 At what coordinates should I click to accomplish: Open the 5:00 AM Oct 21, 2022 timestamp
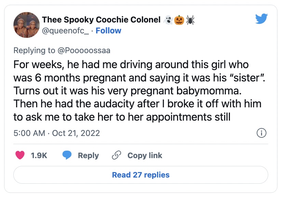click(x=57, y=133)
